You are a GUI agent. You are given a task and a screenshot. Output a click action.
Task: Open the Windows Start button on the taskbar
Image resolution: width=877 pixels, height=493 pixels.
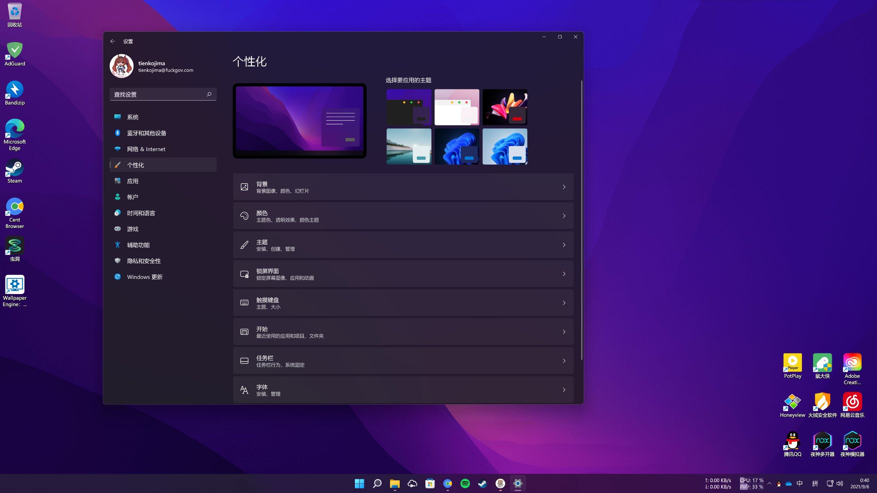click(359, 484)
